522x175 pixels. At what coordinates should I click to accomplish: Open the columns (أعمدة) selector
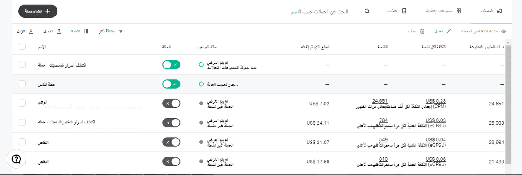coord(86,32)
